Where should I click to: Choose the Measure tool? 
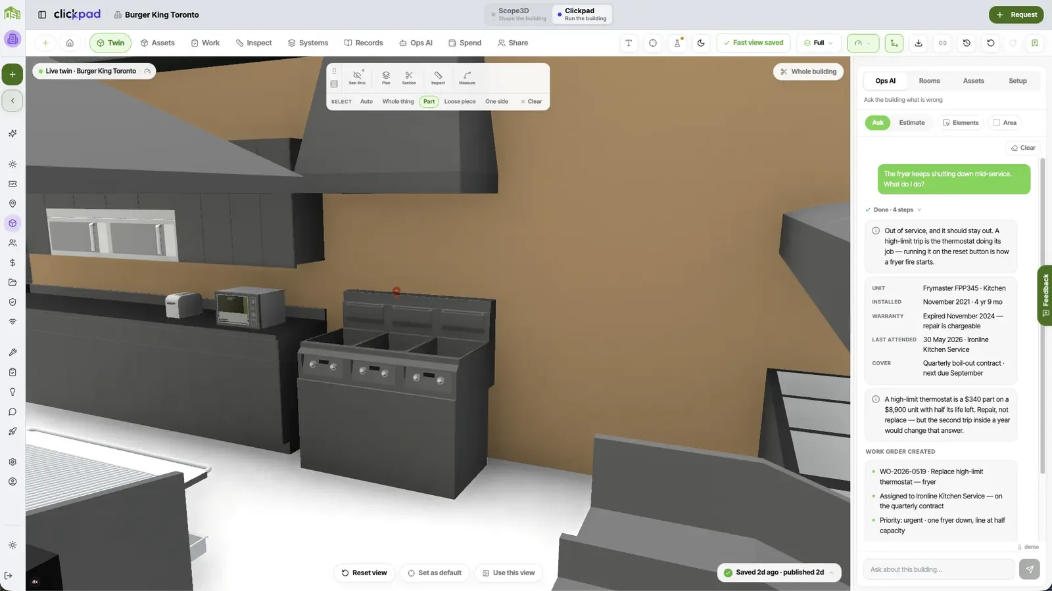point(467,77)
